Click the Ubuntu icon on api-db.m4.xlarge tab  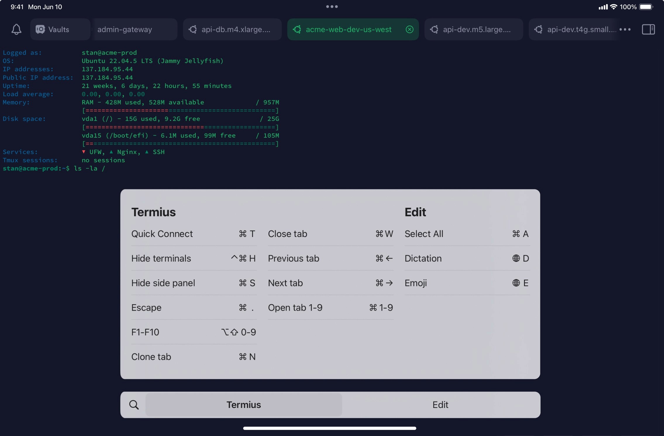coord(193,29)
